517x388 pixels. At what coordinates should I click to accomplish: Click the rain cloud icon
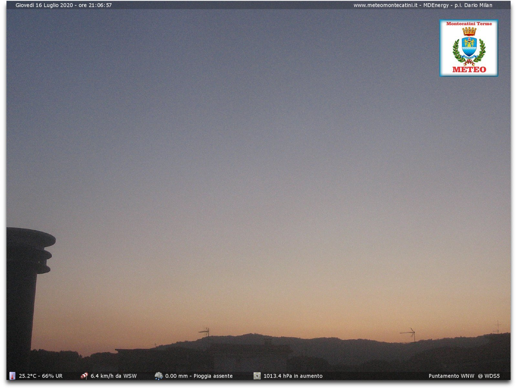tap(159, 376)
